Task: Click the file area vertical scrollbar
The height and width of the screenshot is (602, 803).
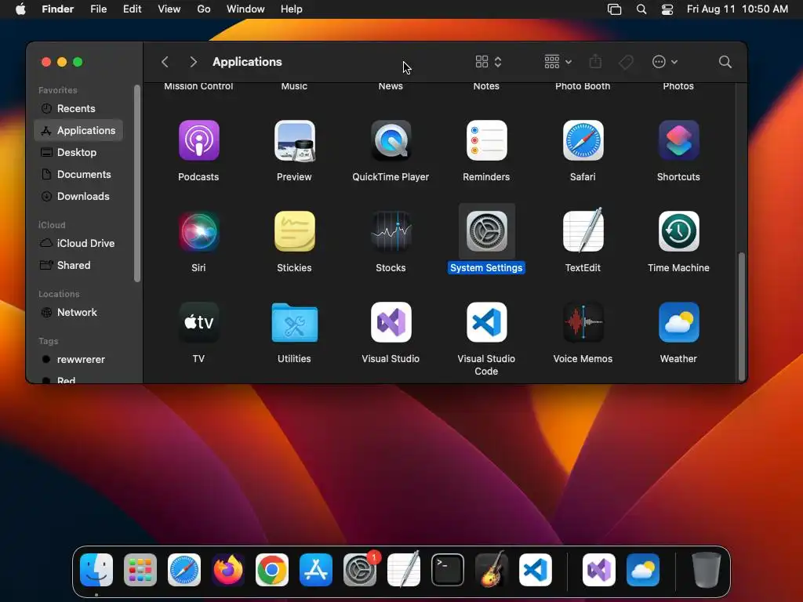Action: (742, 316)
